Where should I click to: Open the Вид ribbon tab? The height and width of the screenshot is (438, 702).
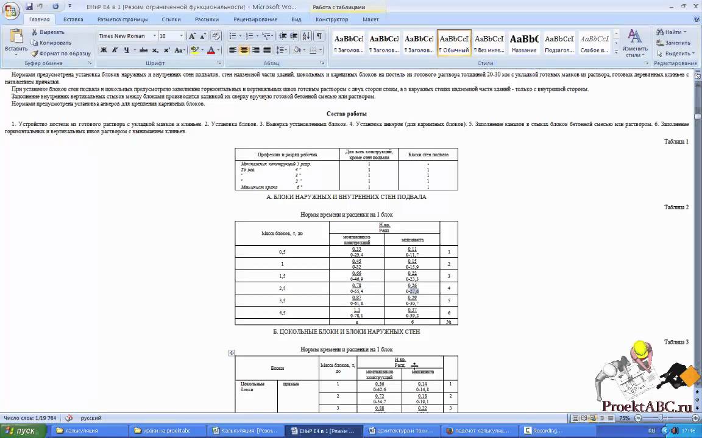pos(296,19)
